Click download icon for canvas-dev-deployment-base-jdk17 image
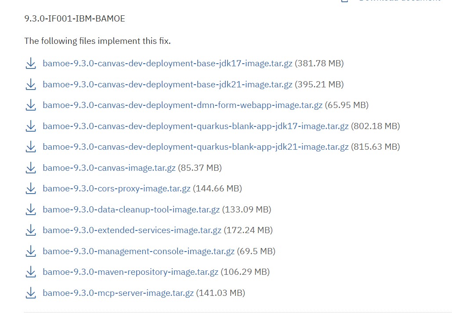The width and height of the screenshot is (452, 313). (31, 64)
